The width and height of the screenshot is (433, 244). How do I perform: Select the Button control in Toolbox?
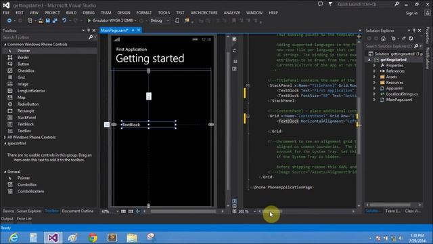pyautogui.click(x=23, y=64)
